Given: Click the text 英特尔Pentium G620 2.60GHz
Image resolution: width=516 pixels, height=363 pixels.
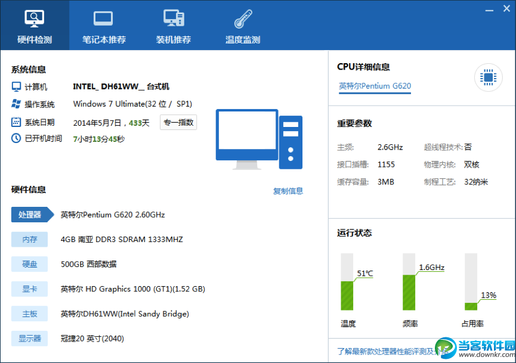Looking at the screenshot, I should click(x=113, y=215).
